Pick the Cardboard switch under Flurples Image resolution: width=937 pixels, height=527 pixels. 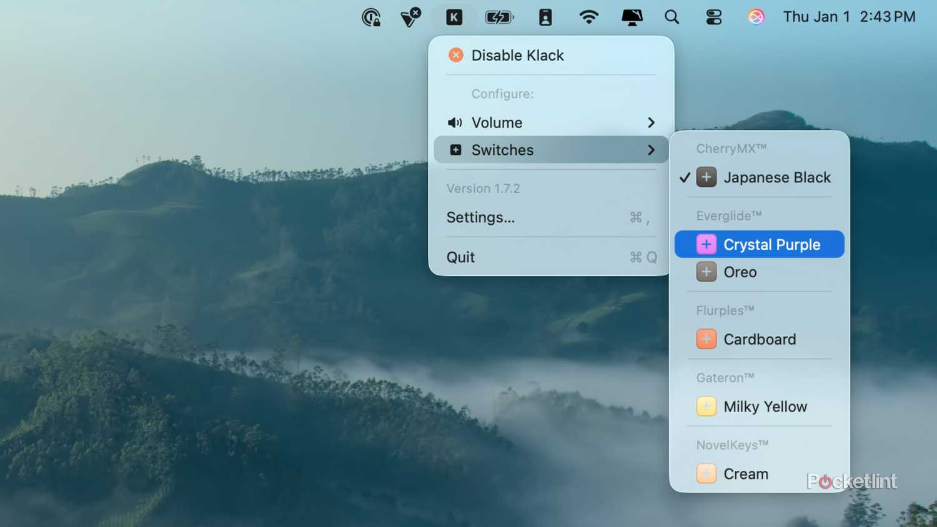click(760, 339)
